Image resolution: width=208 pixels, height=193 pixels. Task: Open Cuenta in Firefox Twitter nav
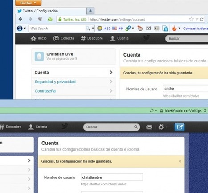(x=119, y=38)
